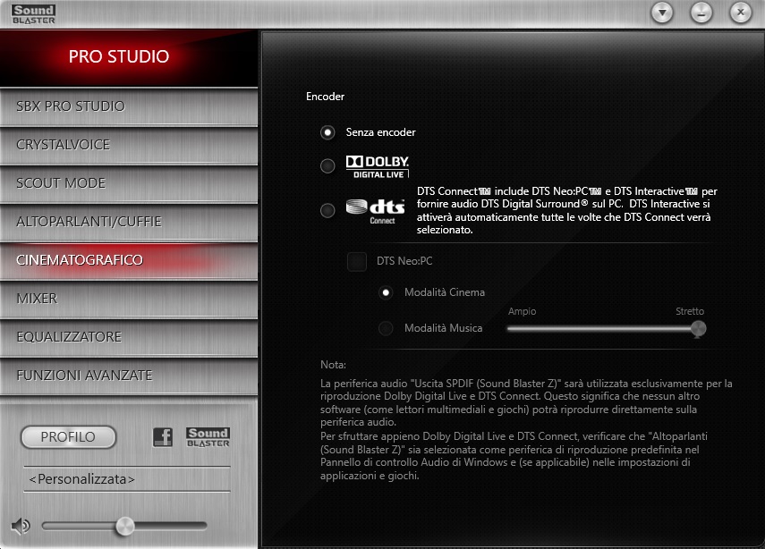Open the MIXER section
Screen dimensions: 765x549
click(129, 299)
